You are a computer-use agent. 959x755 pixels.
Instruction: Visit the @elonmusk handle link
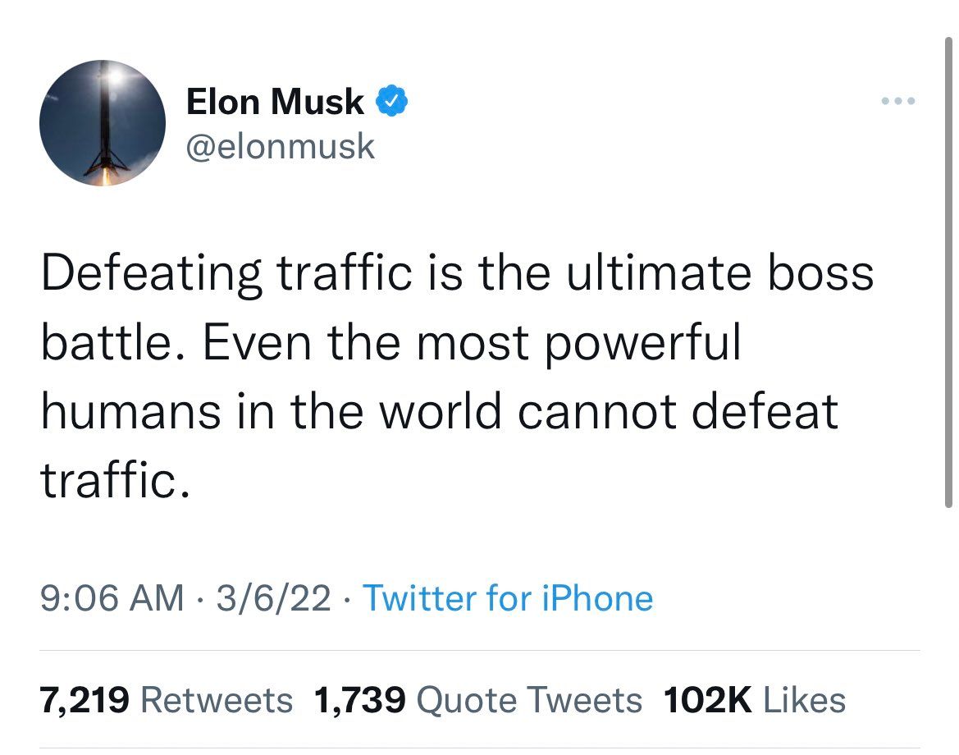click(x=280, y=147)
